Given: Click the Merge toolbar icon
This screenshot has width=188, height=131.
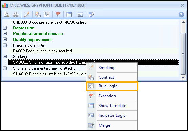Looking at the screenshot, I should point(91,15).
